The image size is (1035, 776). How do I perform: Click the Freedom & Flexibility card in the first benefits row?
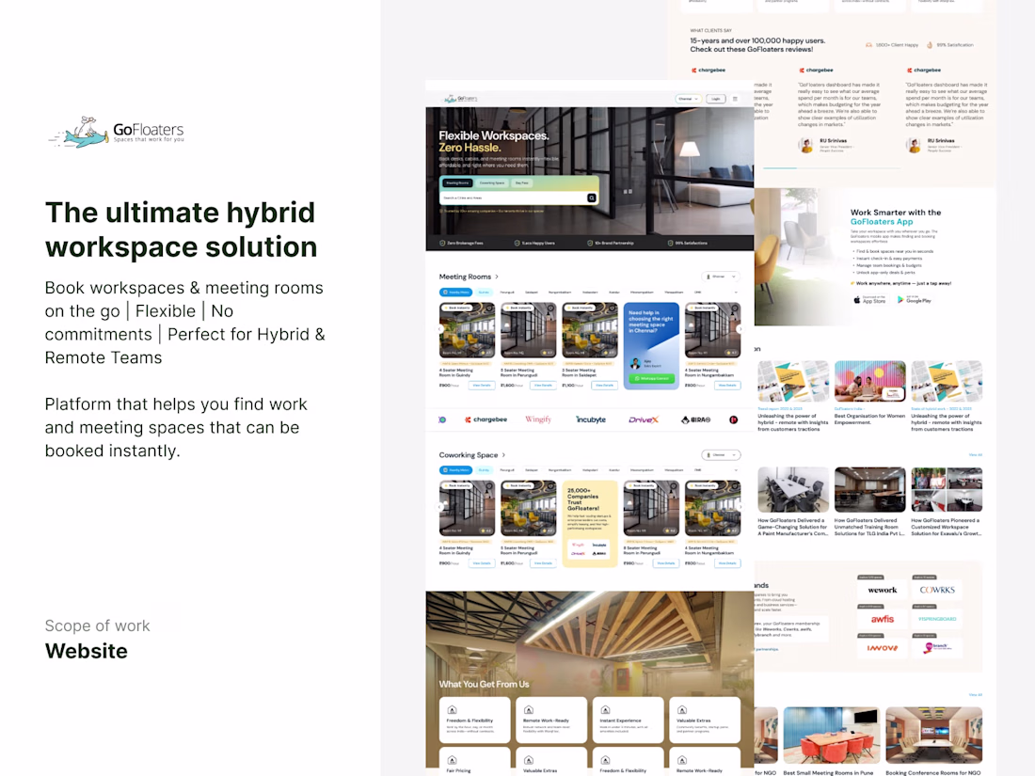tap(474, 720)
